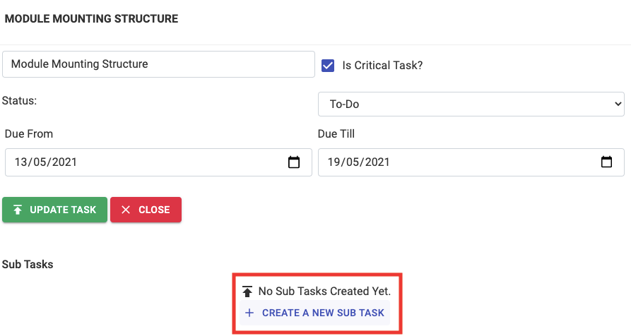Click the Module Mounting Structure page title
Image resolution: width=631 pixels, height=336 pixels.
pos(91,19)
